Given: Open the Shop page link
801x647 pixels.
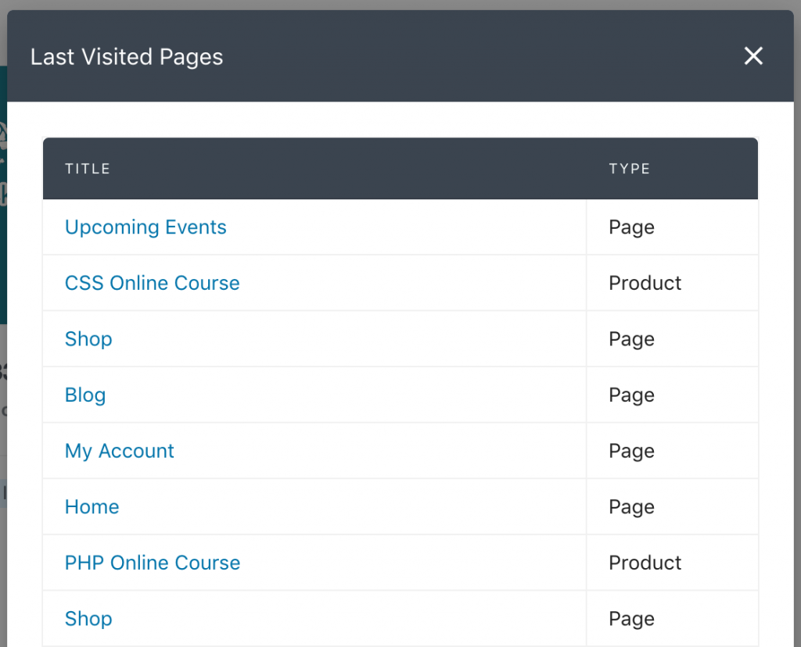Looking at the screenshot, I should (x=88, y=339).
